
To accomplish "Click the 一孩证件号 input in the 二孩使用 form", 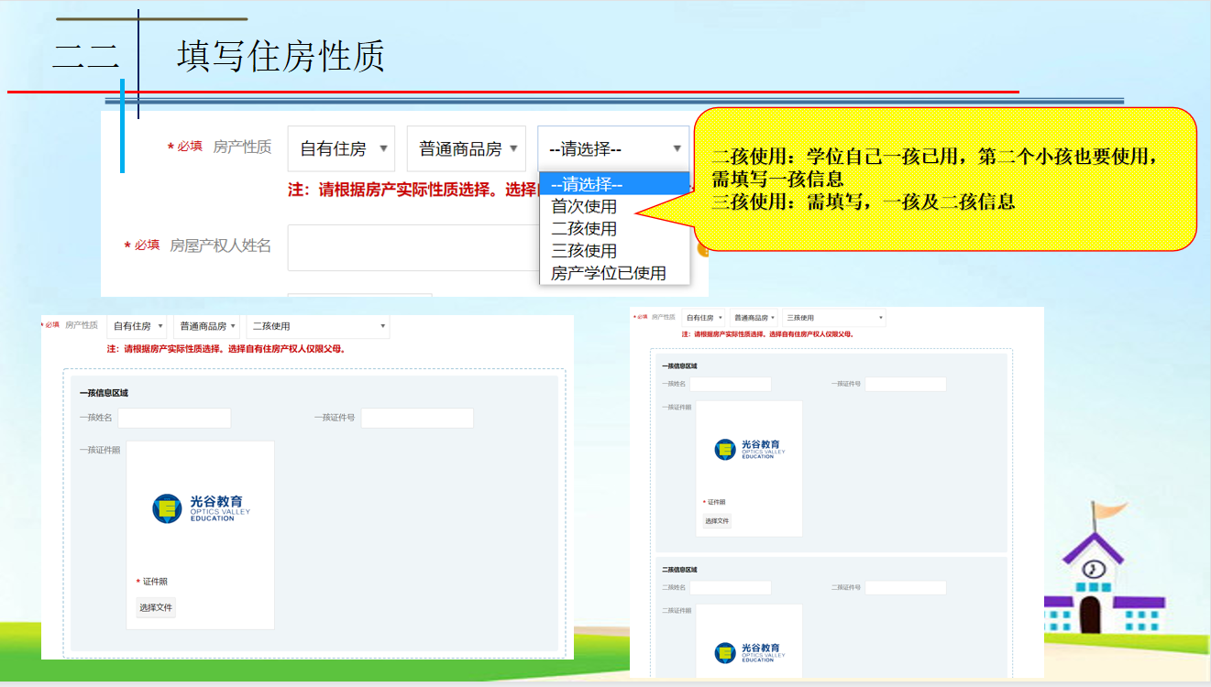I will [417, 419].
